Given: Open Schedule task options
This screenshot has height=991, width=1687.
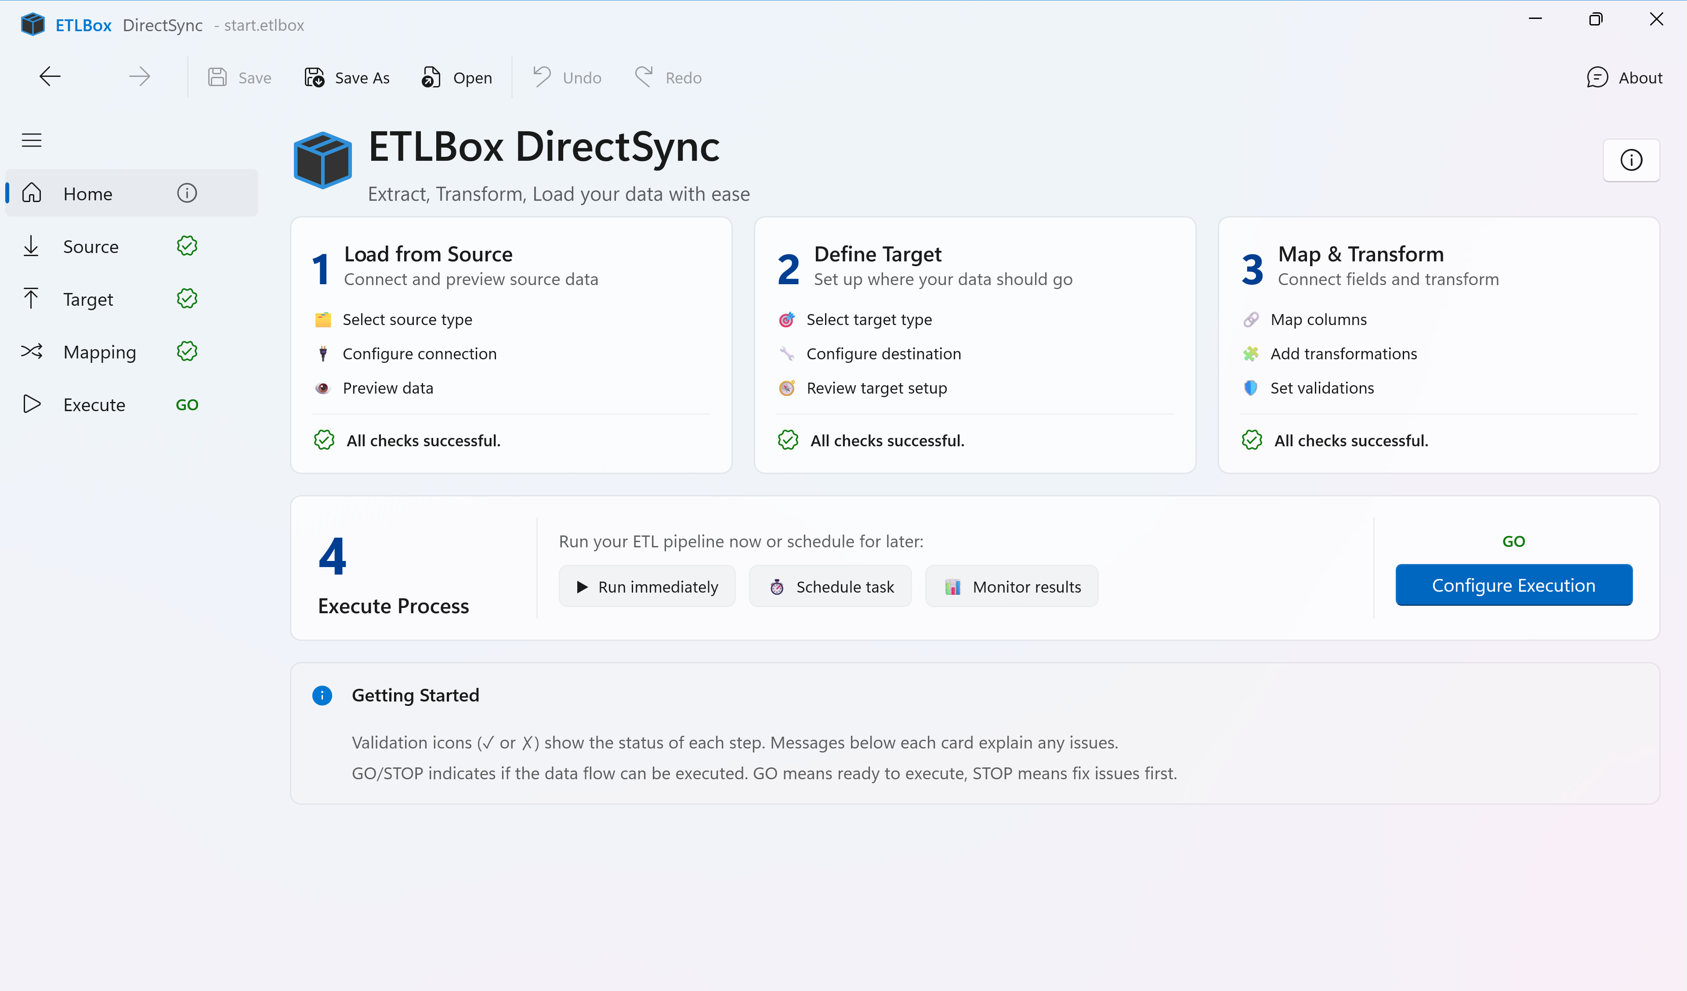Looking at the screenshot, I should pyautogui.click(x=830, y=586).
